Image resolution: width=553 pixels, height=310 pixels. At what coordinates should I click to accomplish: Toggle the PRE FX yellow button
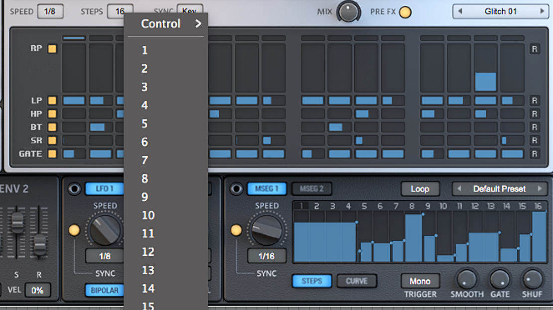[x=405, y=12]
